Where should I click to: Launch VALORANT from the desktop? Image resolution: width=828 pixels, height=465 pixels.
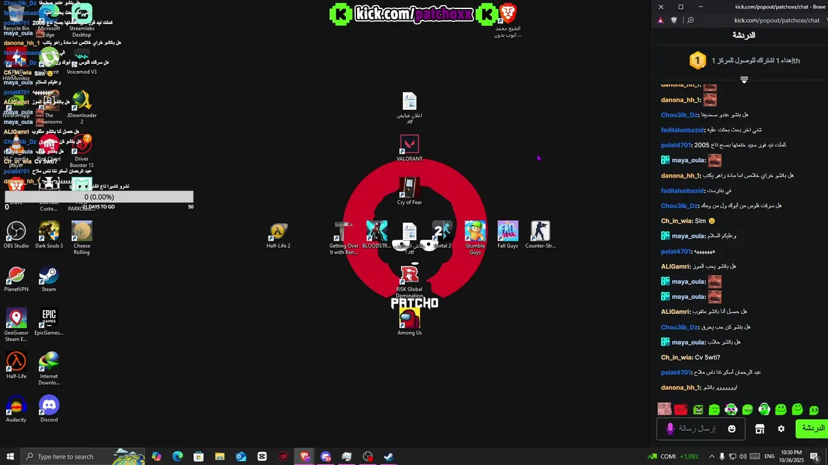tap(409, 148)
